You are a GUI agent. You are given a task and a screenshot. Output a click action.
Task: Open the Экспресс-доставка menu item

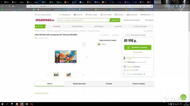pyautogui.click(x=140, y=26)
